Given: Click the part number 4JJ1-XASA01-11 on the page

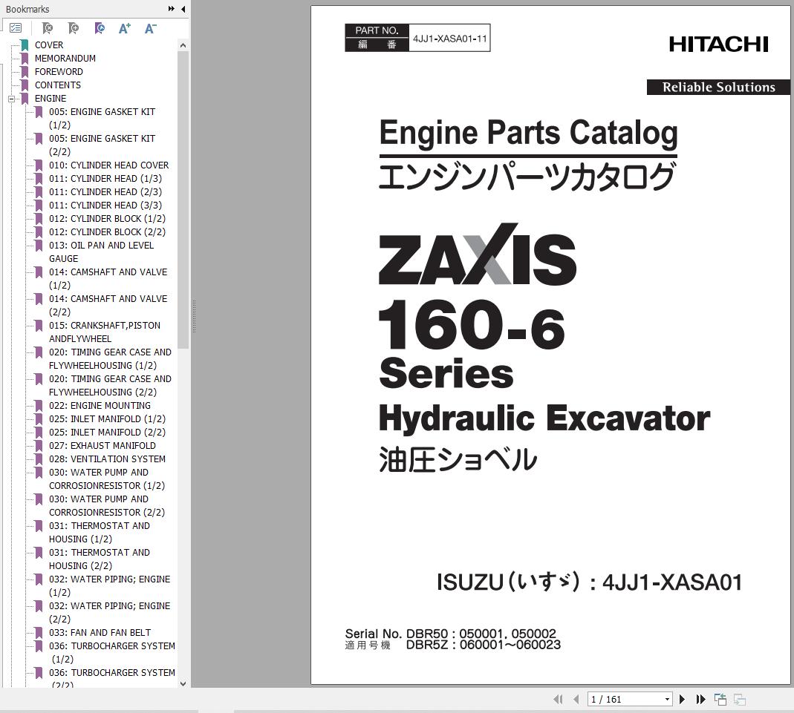Looking at the screenshot, I should (x=449, y=39).
